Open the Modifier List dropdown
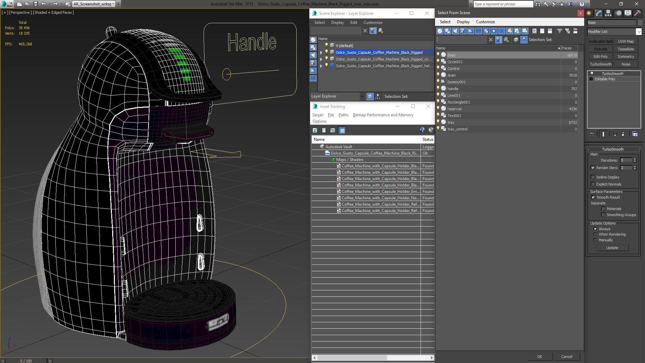The image size is (645, 363). coord(639,32)
